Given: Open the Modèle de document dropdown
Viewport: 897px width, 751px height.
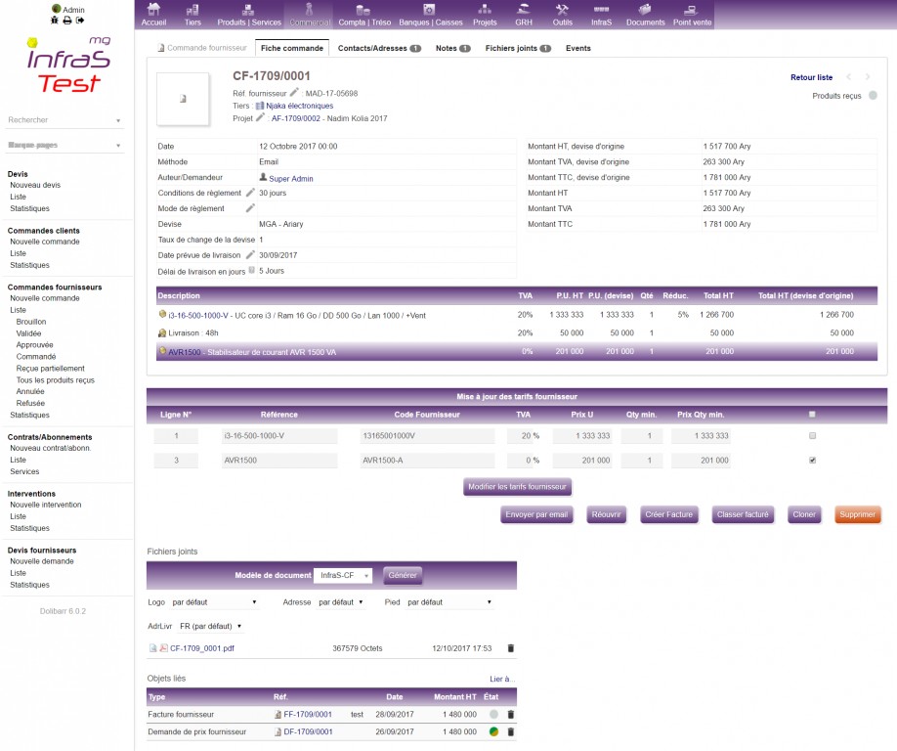Looking at the screenshot, I should 342,575.
